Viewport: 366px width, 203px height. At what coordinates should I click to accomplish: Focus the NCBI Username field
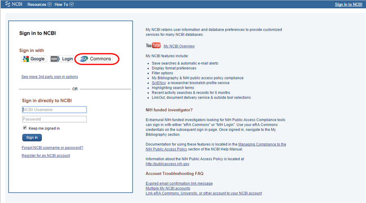pos(54,110)
